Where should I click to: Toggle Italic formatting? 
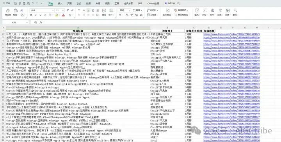36,15
